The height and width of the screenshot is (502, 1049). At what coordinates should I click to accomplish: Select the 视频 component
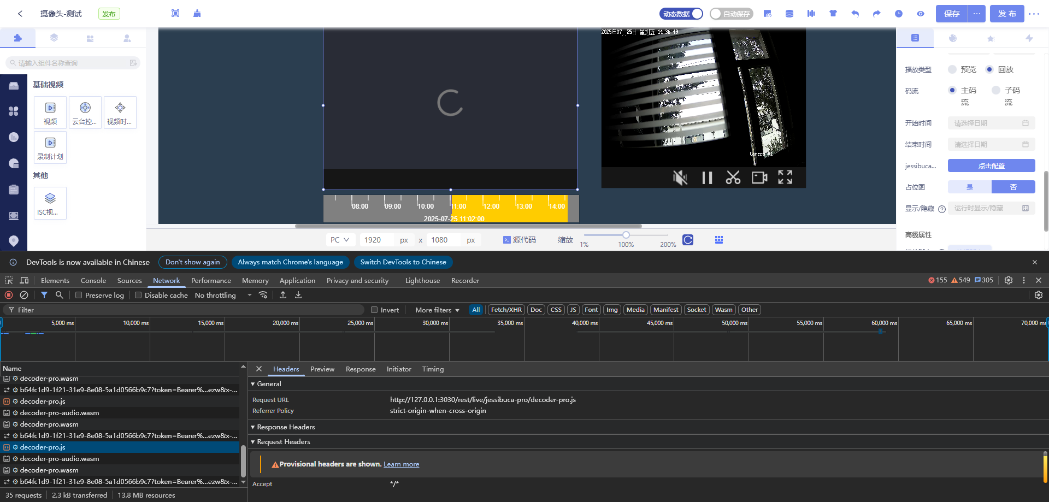click(50, 113)
